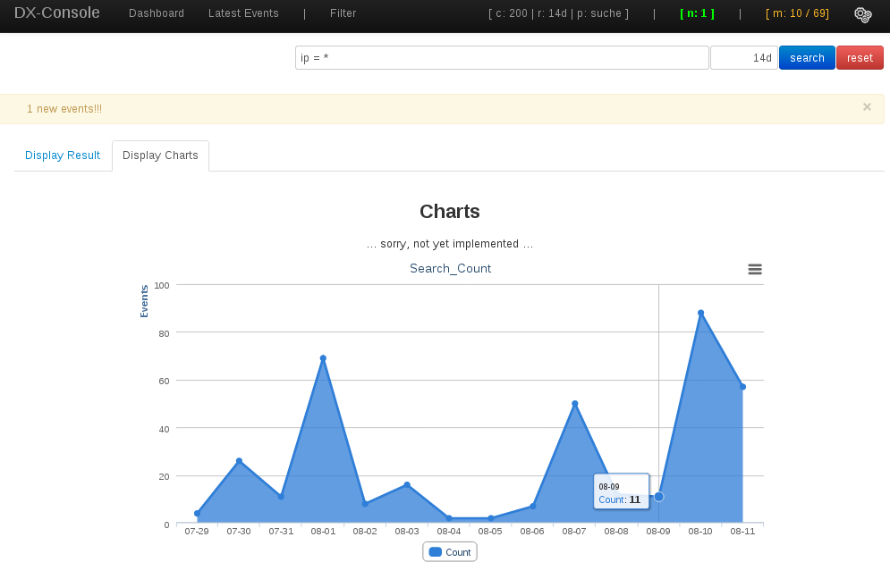Select the Display Charts tab
The width and height of the screenshot is (890, 579).
[x=161, y=155]
